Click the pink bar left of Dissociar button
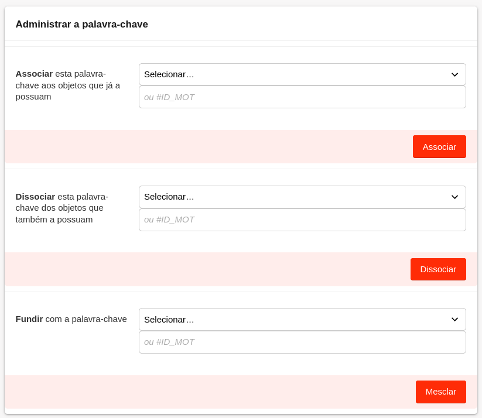This screenshot has height=418, width=482. point(205,269)
